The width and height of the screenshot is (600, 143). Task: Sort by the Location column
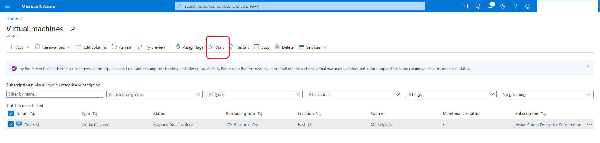click(310, 114)
